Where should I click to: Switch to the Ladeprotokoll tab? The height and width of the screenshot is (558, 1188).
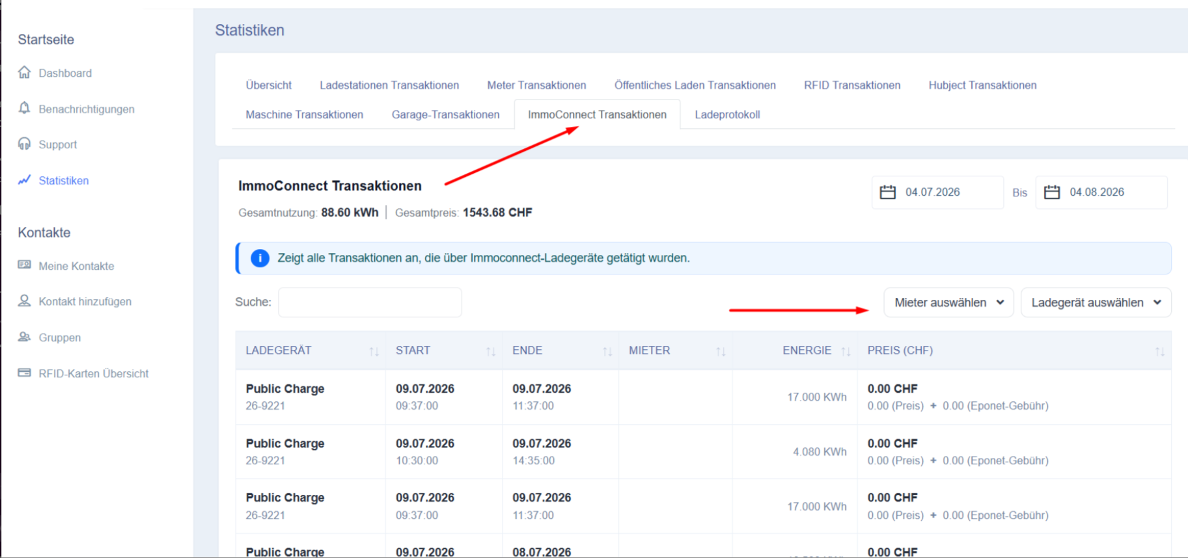pos(727,114)
